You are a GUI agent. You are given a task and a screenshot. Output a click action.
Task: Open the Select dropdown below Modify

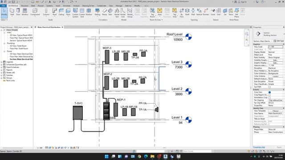(x=4, y=20)
